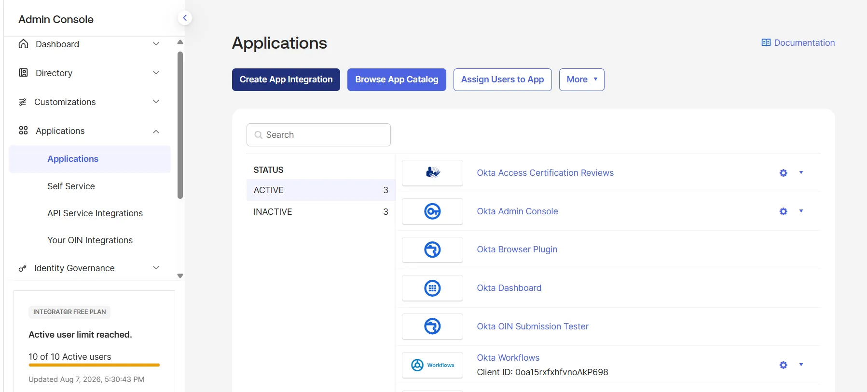Click the Okta Admin Console logo
This screenshot has height=392, width=867.
tap(432, 211)
